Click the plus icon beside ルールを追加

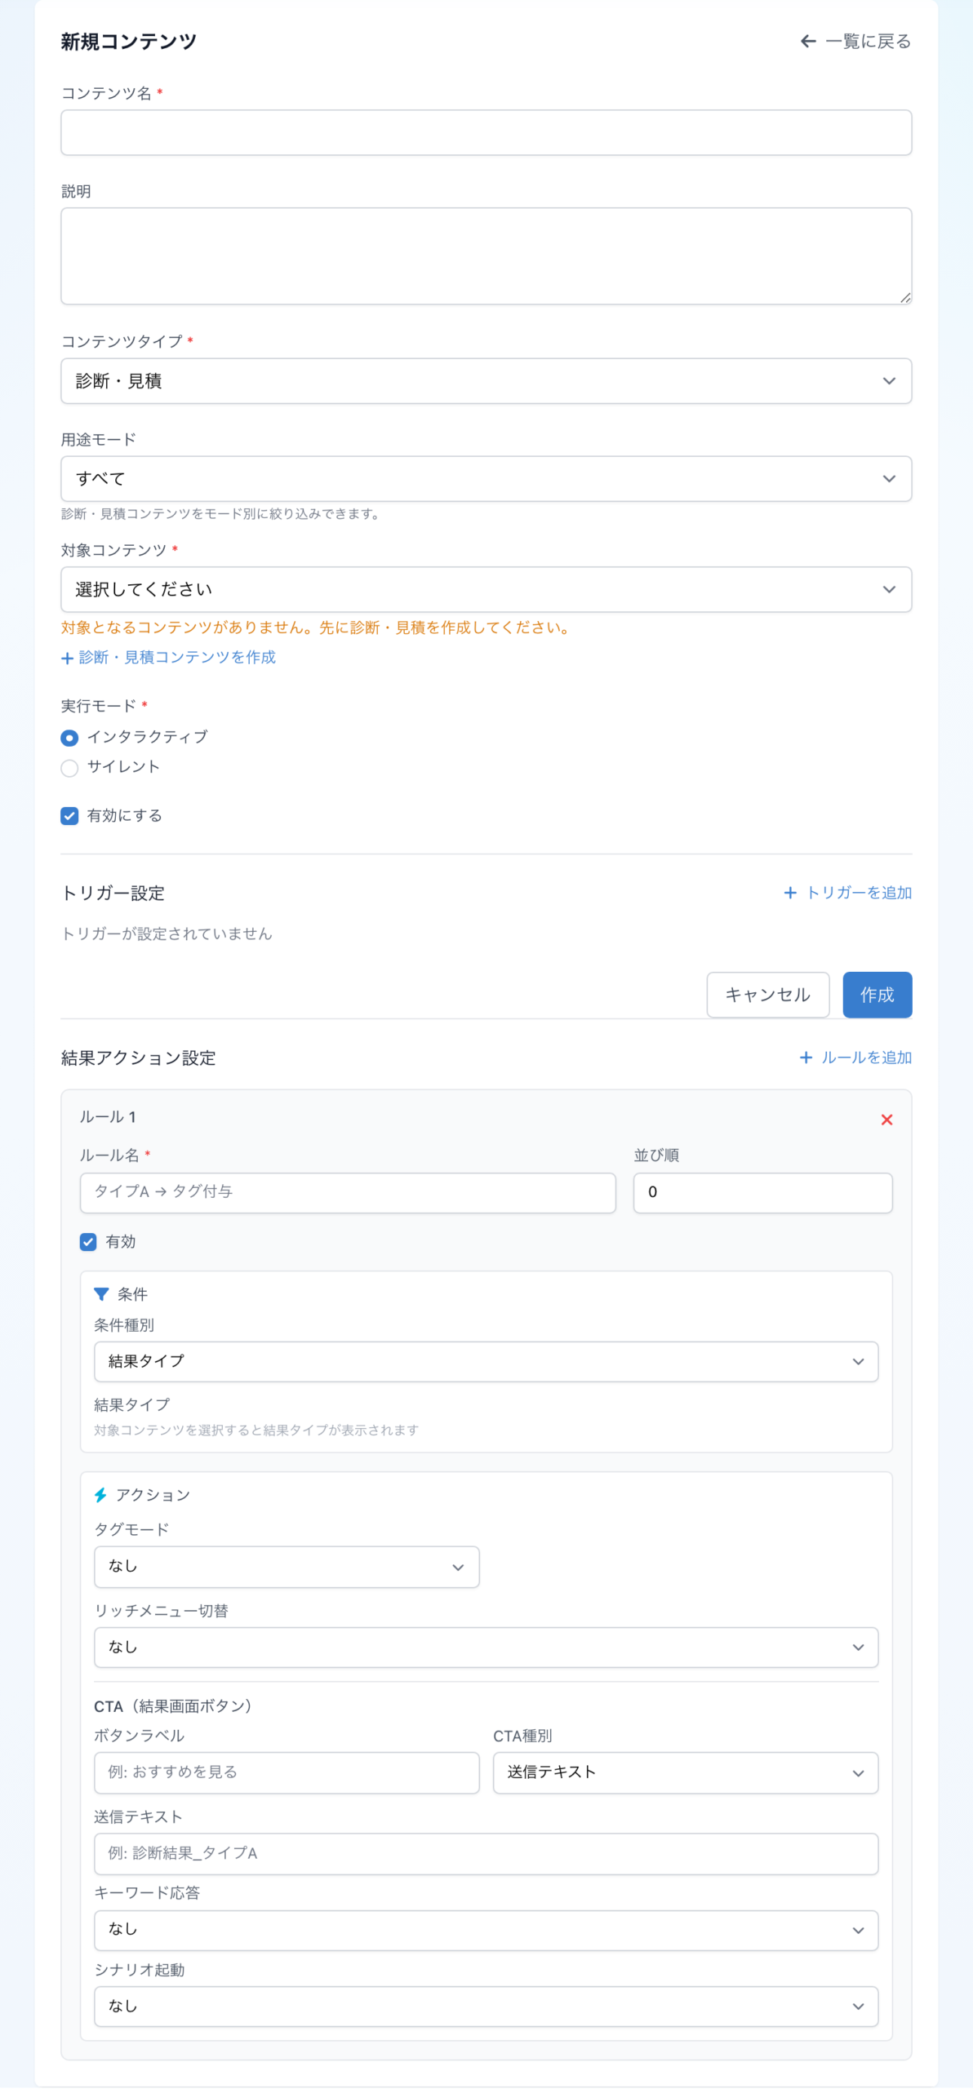coord(806,1058)
